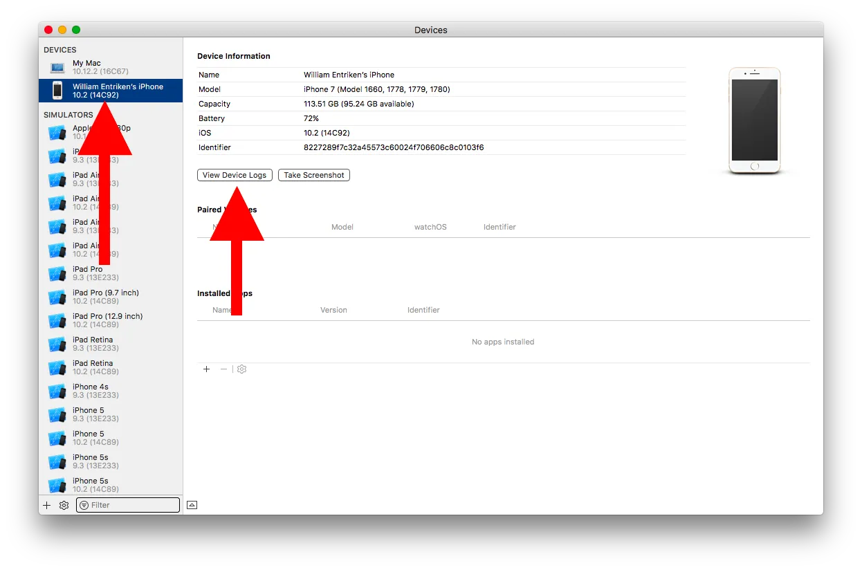Click the Device Information heading
The height and width of the screenshot is (570, 862).
point(234,56)
